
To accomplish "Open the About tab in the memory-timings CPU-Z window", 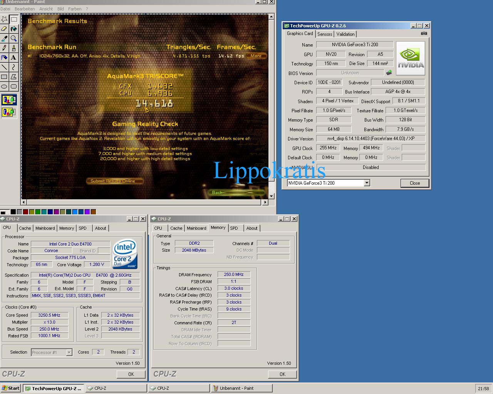I will pyautogui.click(x=252, y=228).
